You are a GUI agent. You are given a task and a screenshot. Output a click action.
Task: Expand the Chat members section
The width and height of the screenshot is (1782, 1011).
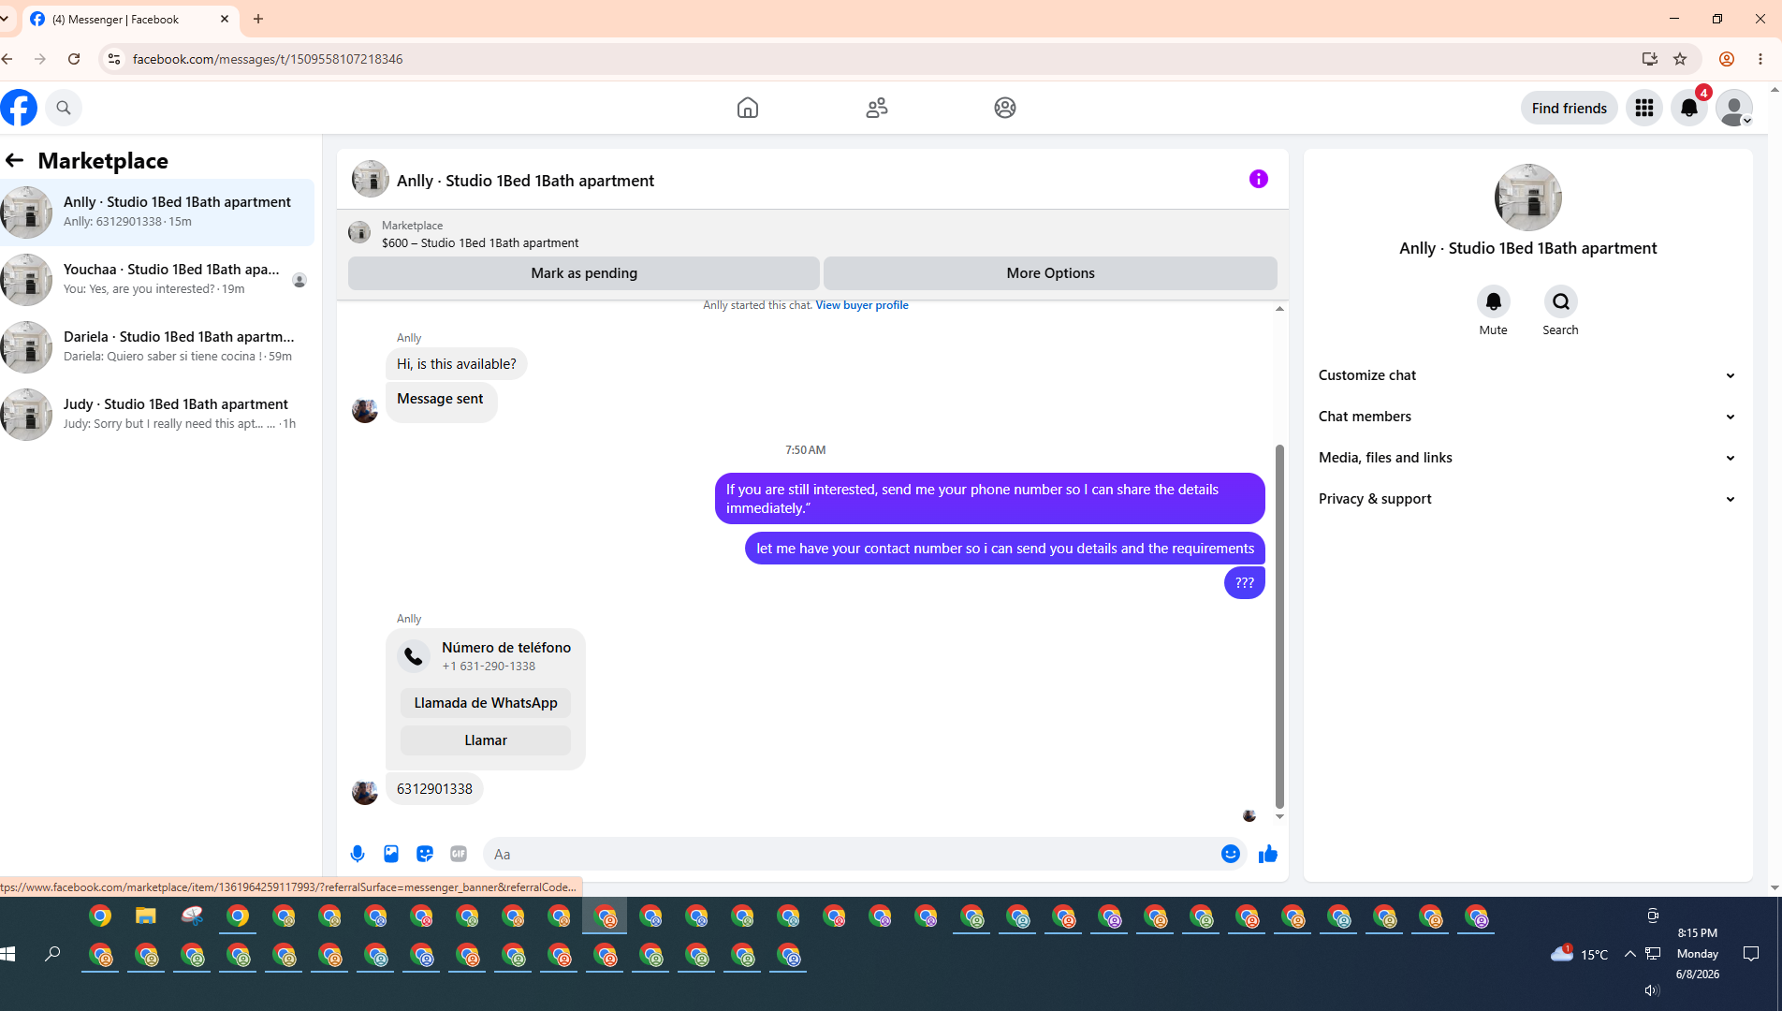click(1528, 417)
